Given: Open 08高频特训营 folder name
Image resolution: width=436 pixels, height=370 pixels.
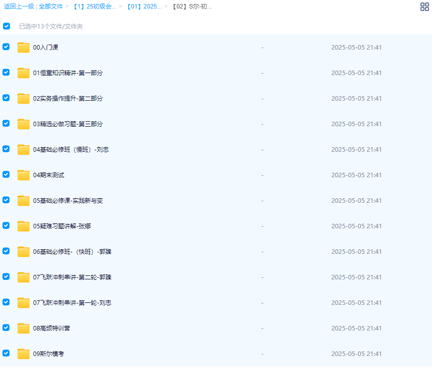Looking at the screenshot, I should coord(52,329).
